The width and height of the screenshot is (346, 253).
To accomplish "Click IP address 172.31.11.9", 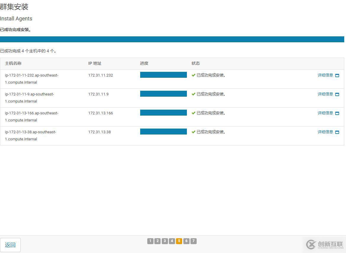I will pyautogui.click(x=98, y=94).
